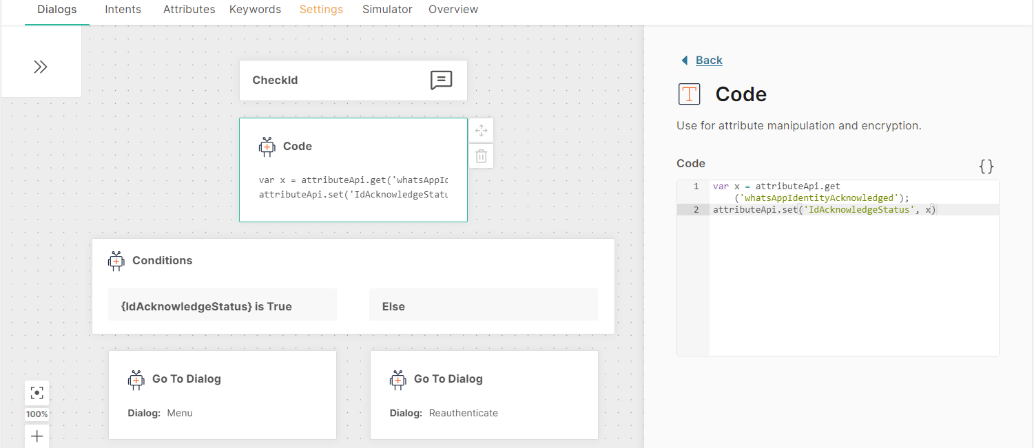The width and height of the screenshot is (1034, 448).
Task: Click the chat bubble icon on CheckId
Action: pyautogui.click(x=441, y=81)
